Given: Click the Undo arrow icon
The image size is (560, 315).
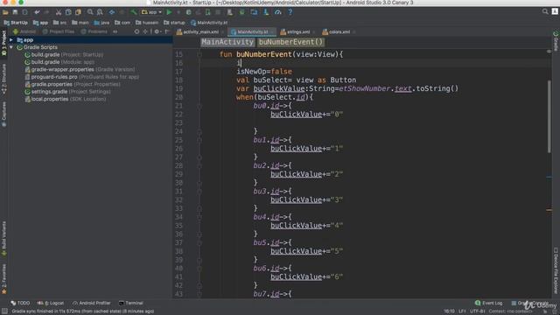Looking at the screenshot, I should [x=37, y=12].
